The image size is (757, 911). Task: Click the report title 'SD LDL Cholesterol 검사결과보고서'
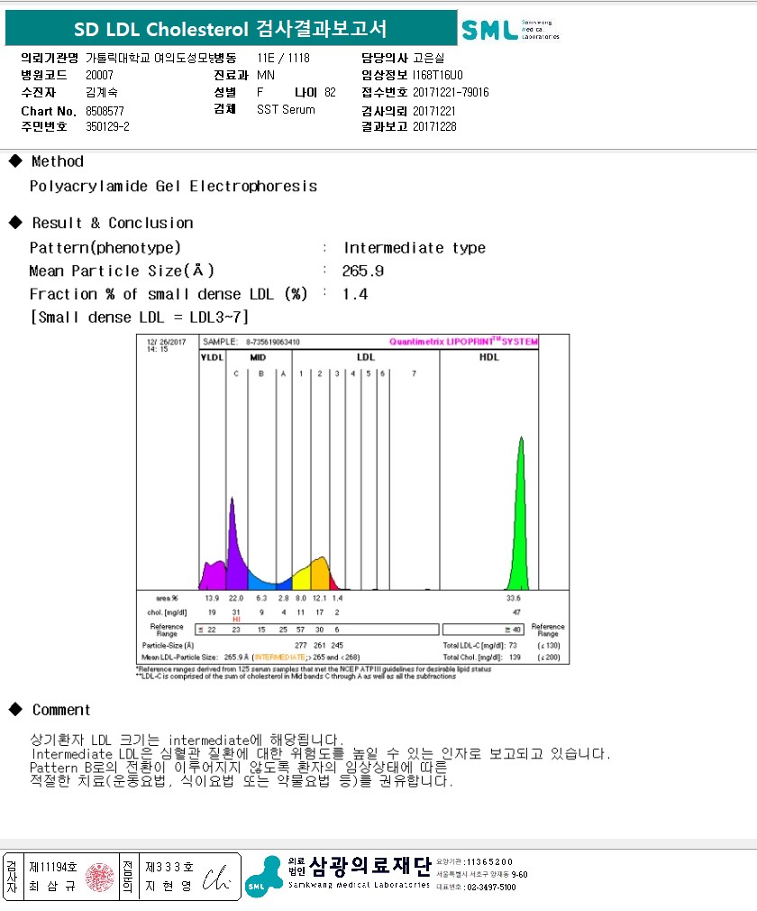coord(230,29)
